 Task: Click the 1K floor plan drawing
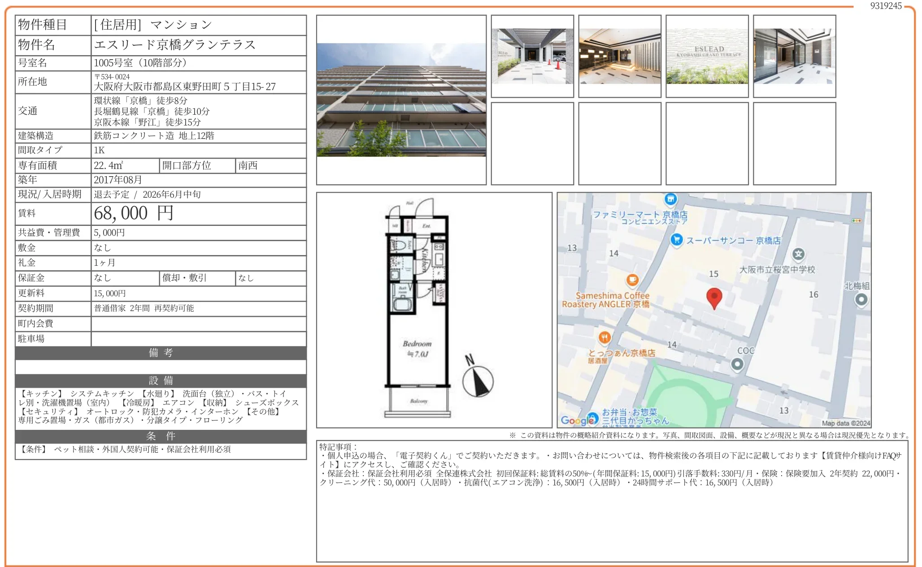tap(418, 309)
